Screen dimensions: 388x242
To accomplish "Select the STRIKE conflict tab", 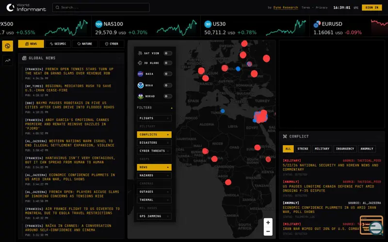I will click(303, 149).
